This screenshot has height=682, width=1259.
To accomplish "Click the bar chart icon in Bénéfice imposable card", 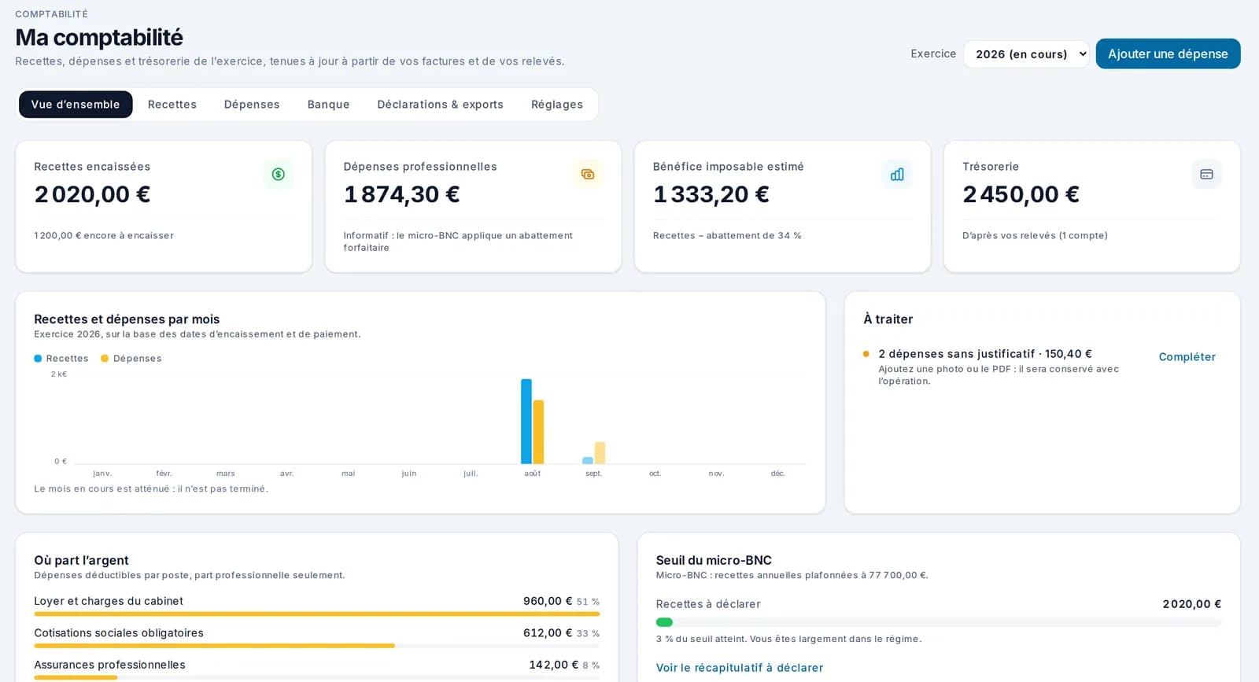I will [x=897, y=175].
